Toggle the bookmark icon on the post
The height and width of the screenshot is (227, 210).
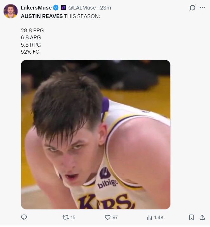[191, 217]
